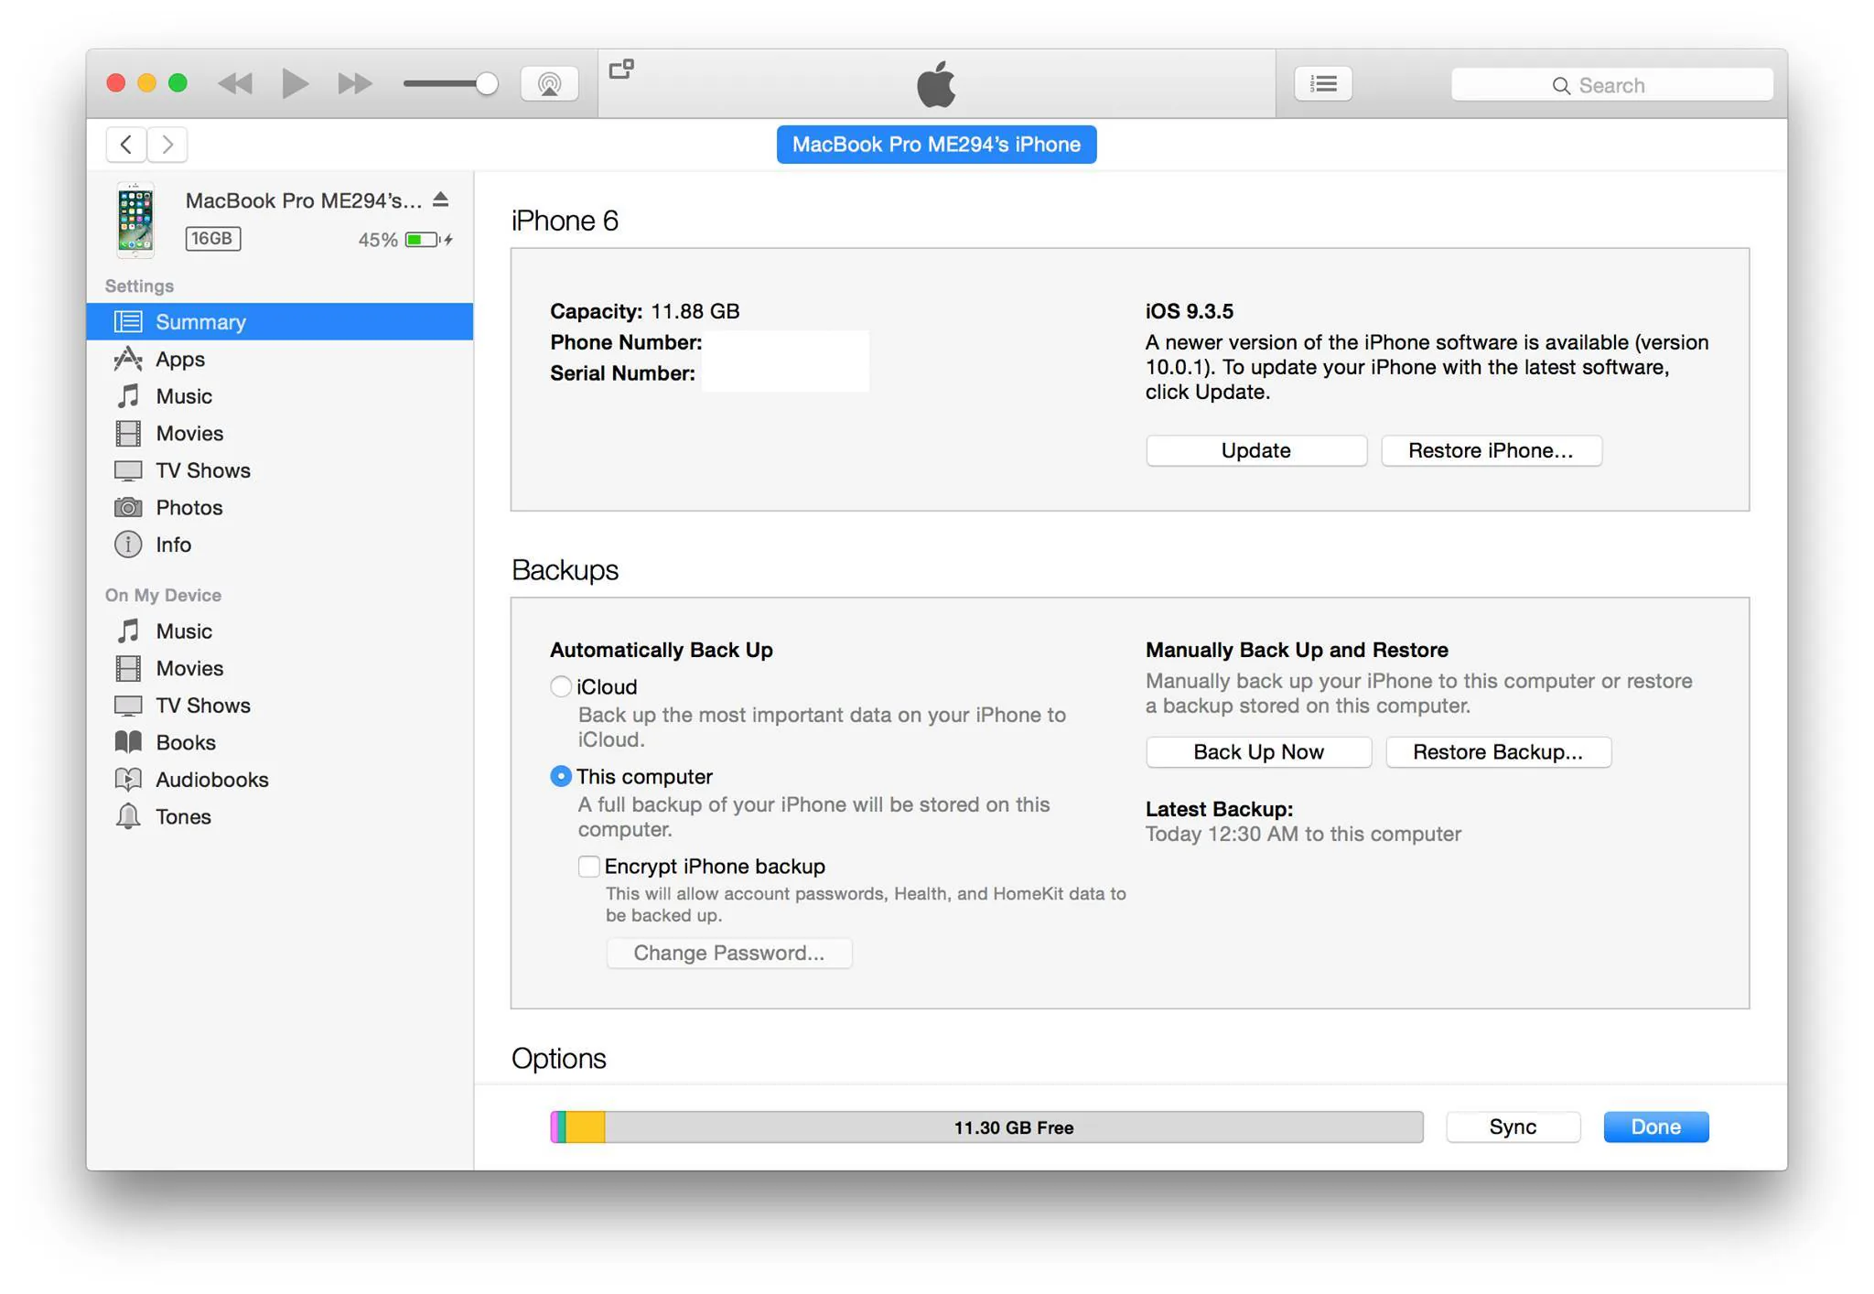The image size is (1874, 1294).
Task: Click the fast-forward playback button
Action: [x=354, y=84]
